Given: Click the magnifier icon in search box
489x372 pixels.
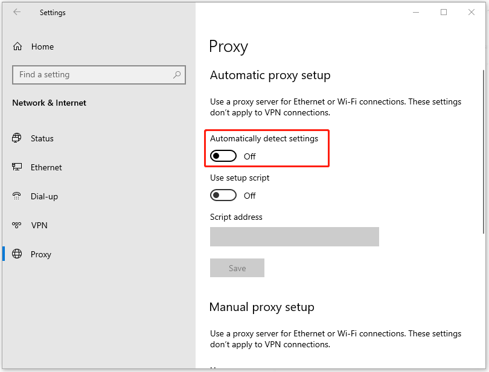Looking at the screenshot, I should coord(176,74).
